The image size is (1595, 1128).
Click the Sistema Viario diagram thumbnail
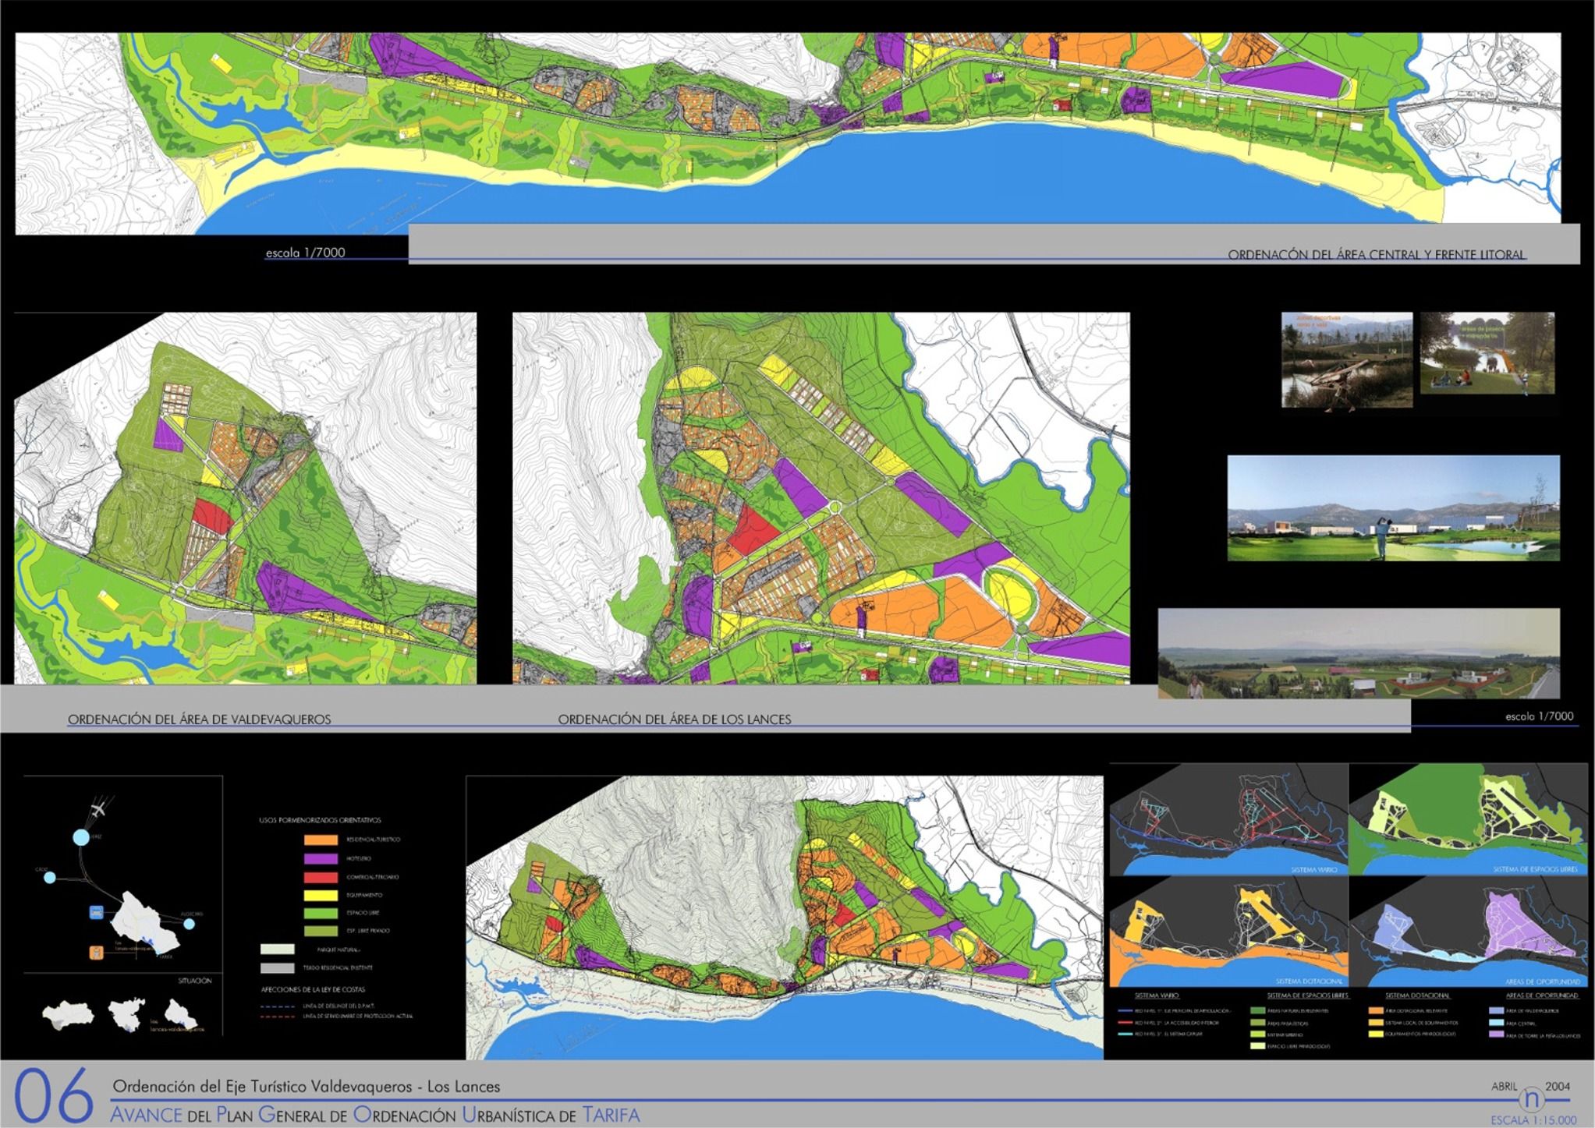[x=1228, y=820]
